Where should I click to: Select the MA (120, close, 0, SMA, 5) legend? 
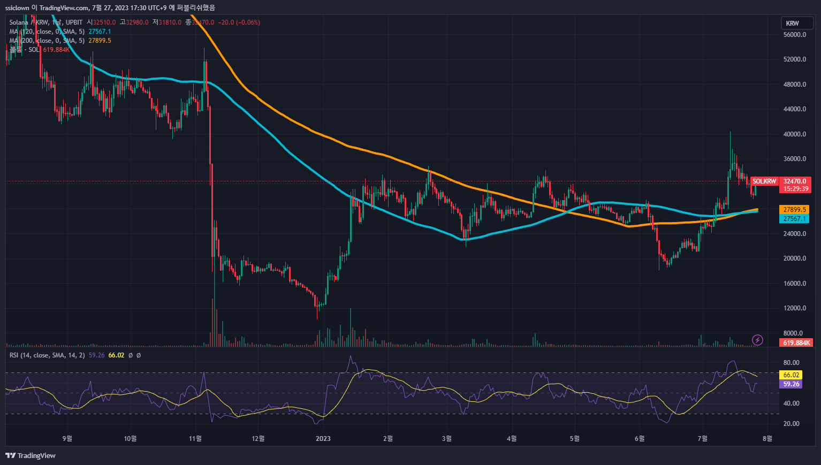pyautogui.click(x=47, y=32)
